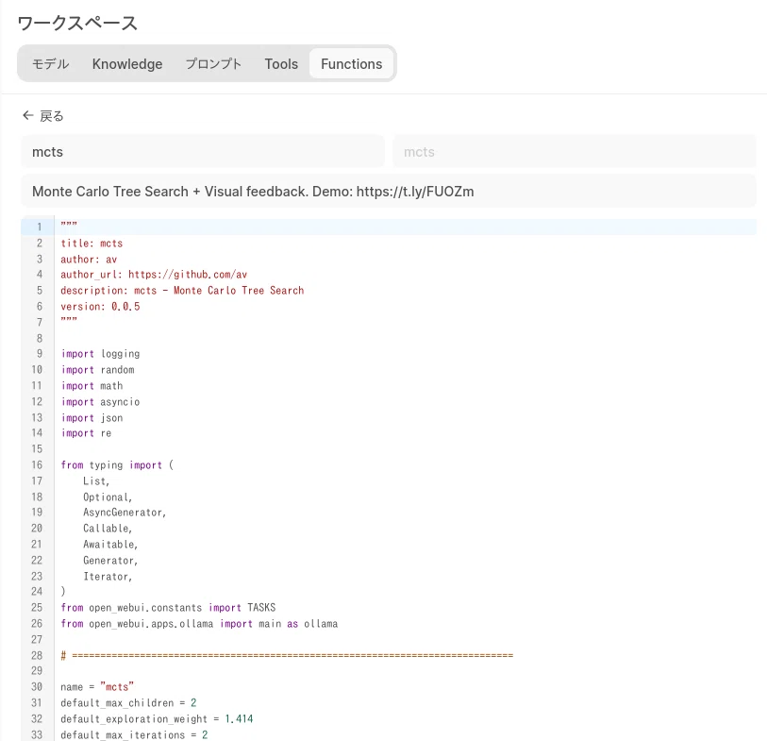Click the 'Callable,' code line

(108, 529)
